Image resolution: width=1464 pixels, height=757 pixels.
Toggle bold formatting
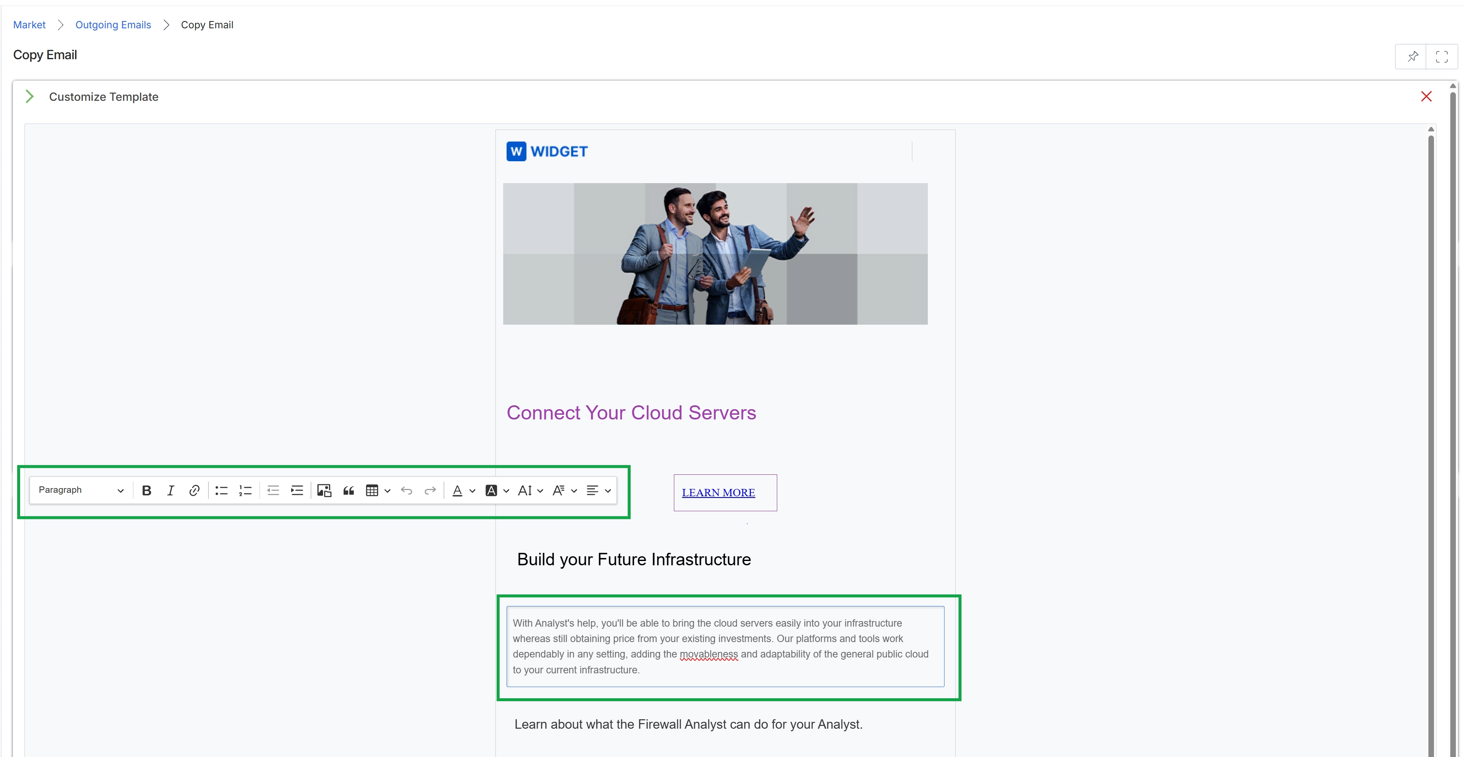tap(147, 491)
